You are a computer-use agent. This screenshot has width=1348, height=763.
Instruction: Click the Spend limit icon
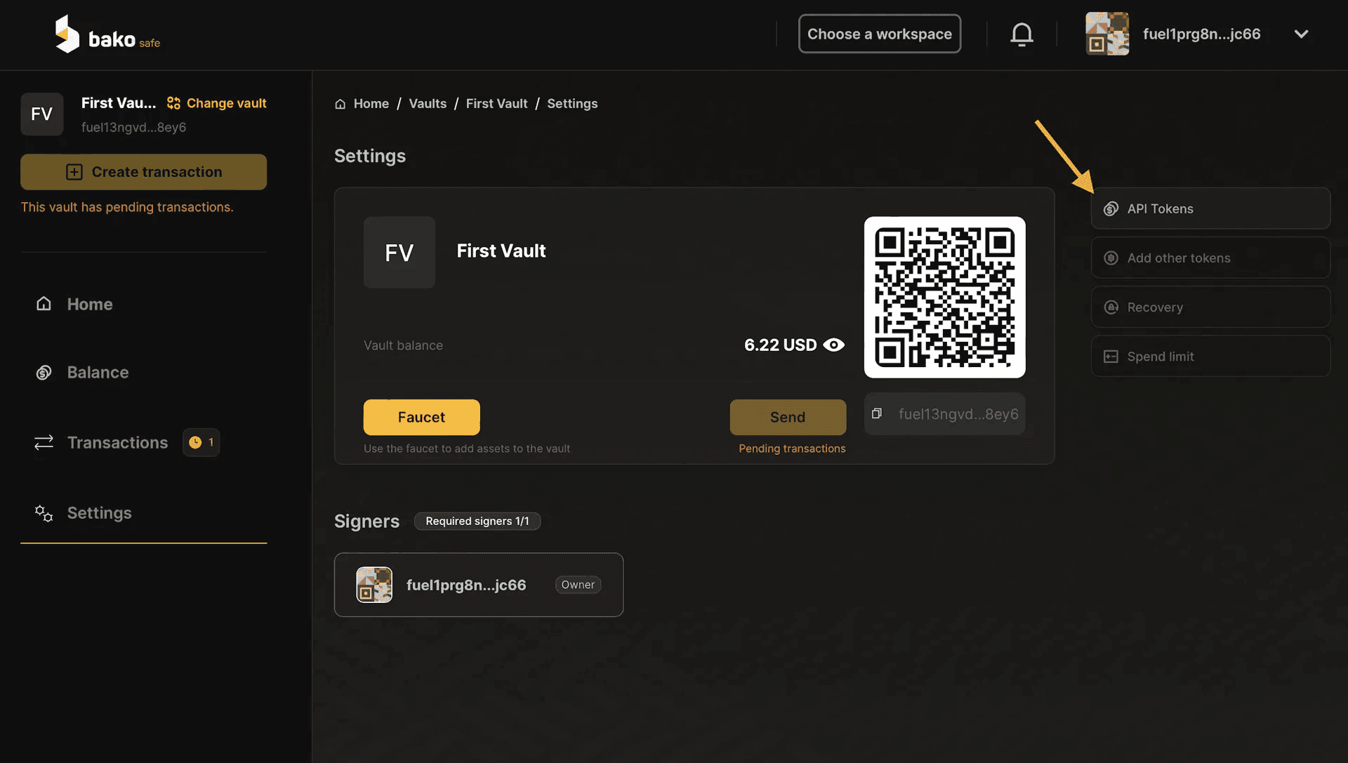pos(1110,356)
